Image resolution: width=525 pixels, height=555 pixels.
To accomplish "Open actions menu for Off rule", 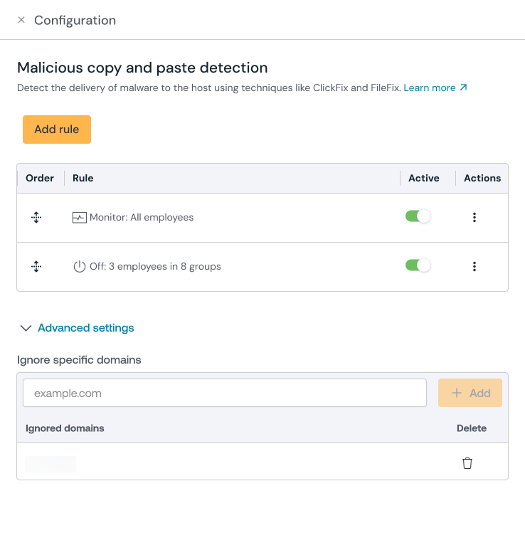I will [x=474, y=267].
